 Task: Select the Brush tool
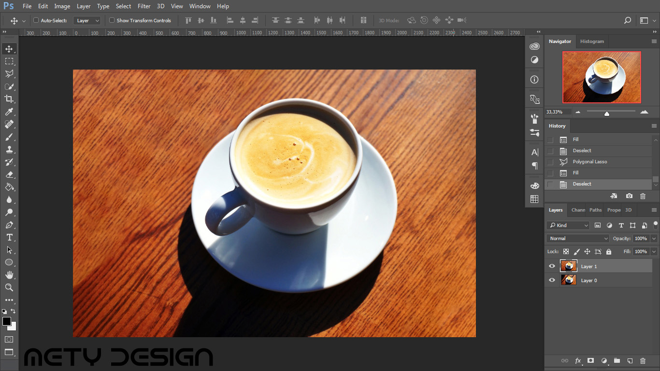[x=9, y=137]
